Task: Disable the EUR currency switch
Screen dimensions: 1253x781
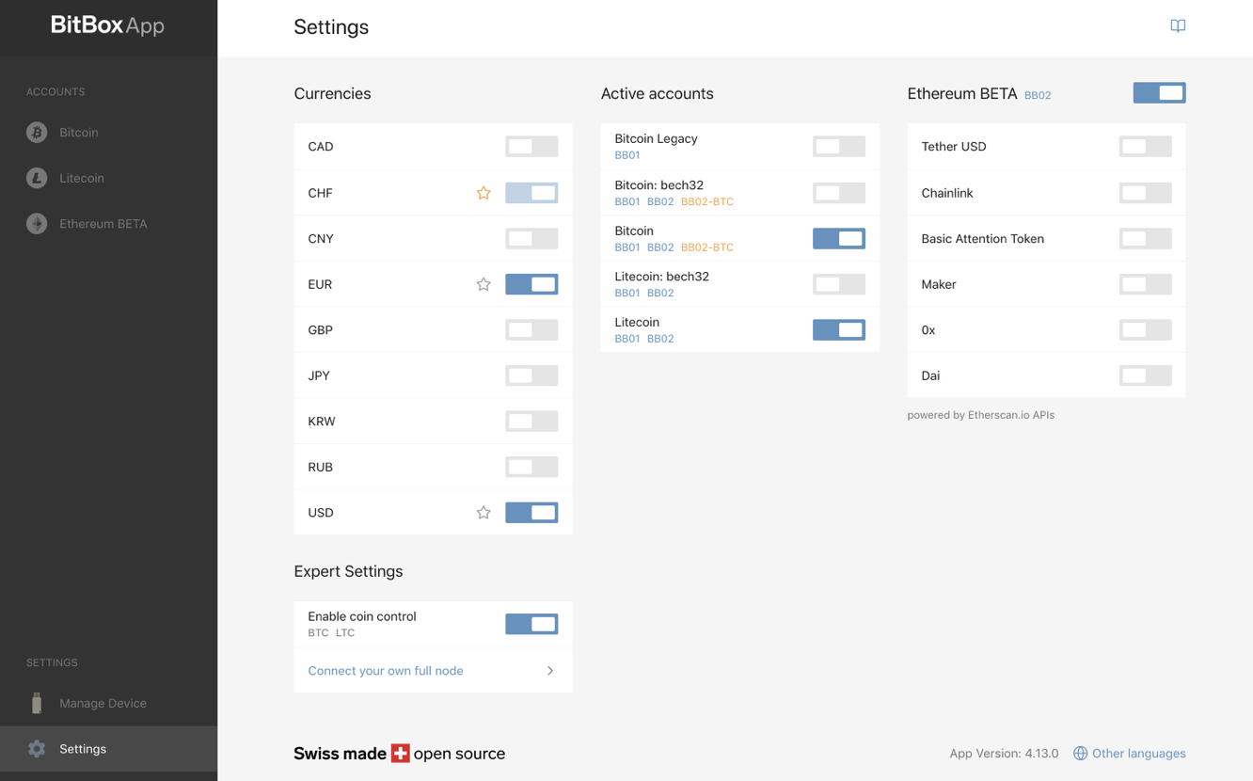Action: point(531,284)
